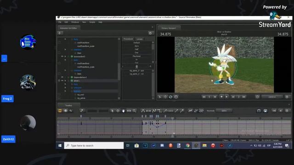The image size is (294, 165).
Task: Open Timeline settings gear
Action: click(x=287, y=111)
